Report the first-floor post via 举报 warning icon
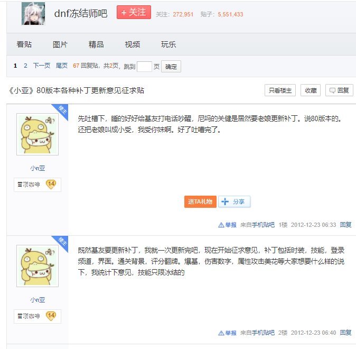 227,225
